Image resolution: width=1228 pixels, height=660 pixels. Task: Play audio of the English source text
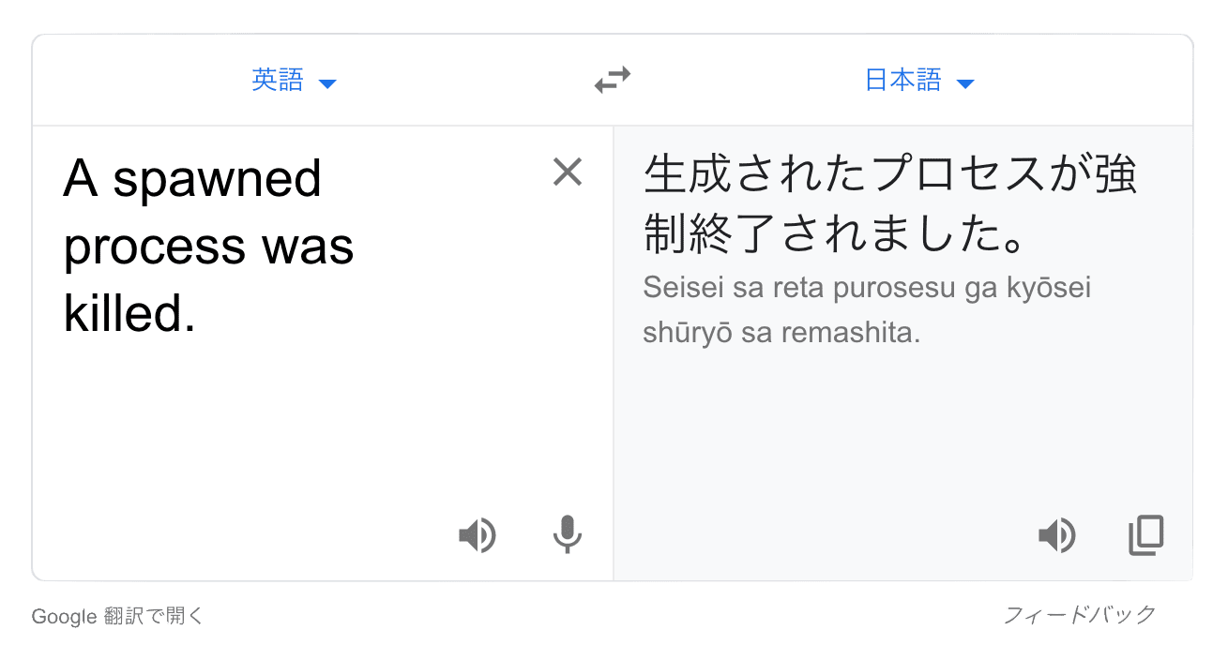coord(478,535)
